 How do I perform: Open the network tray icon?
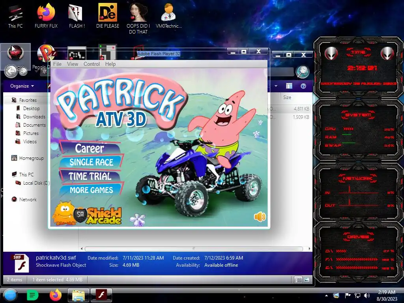(357, 296)
